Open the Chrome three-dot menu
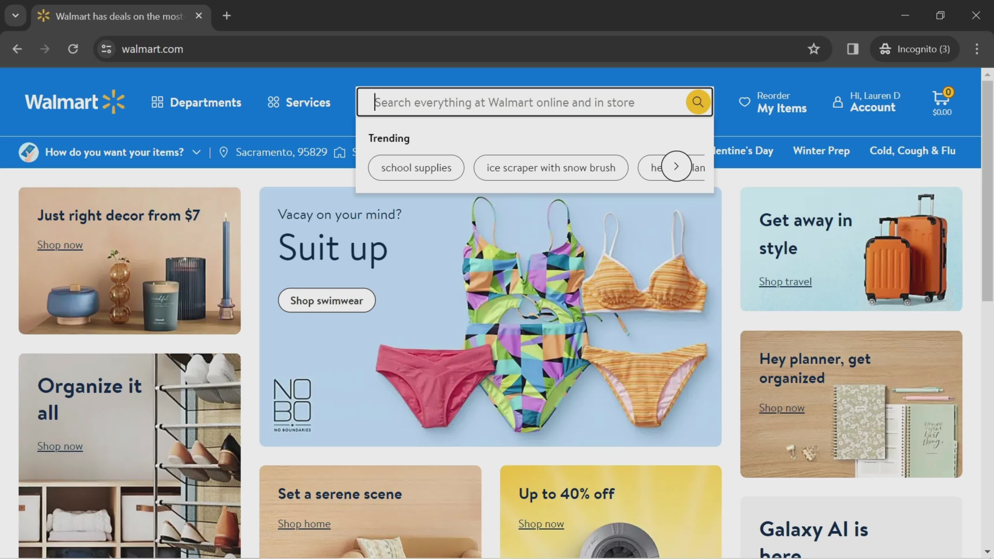This screenshot has width=994, height=559. (977, 49)
